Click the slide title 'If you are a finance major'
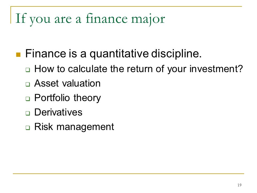 pyautogui.click(x=90, y=19)
